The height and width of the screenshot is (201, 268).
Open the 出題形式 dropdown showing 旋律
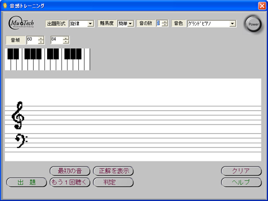[x=81, y=24]
